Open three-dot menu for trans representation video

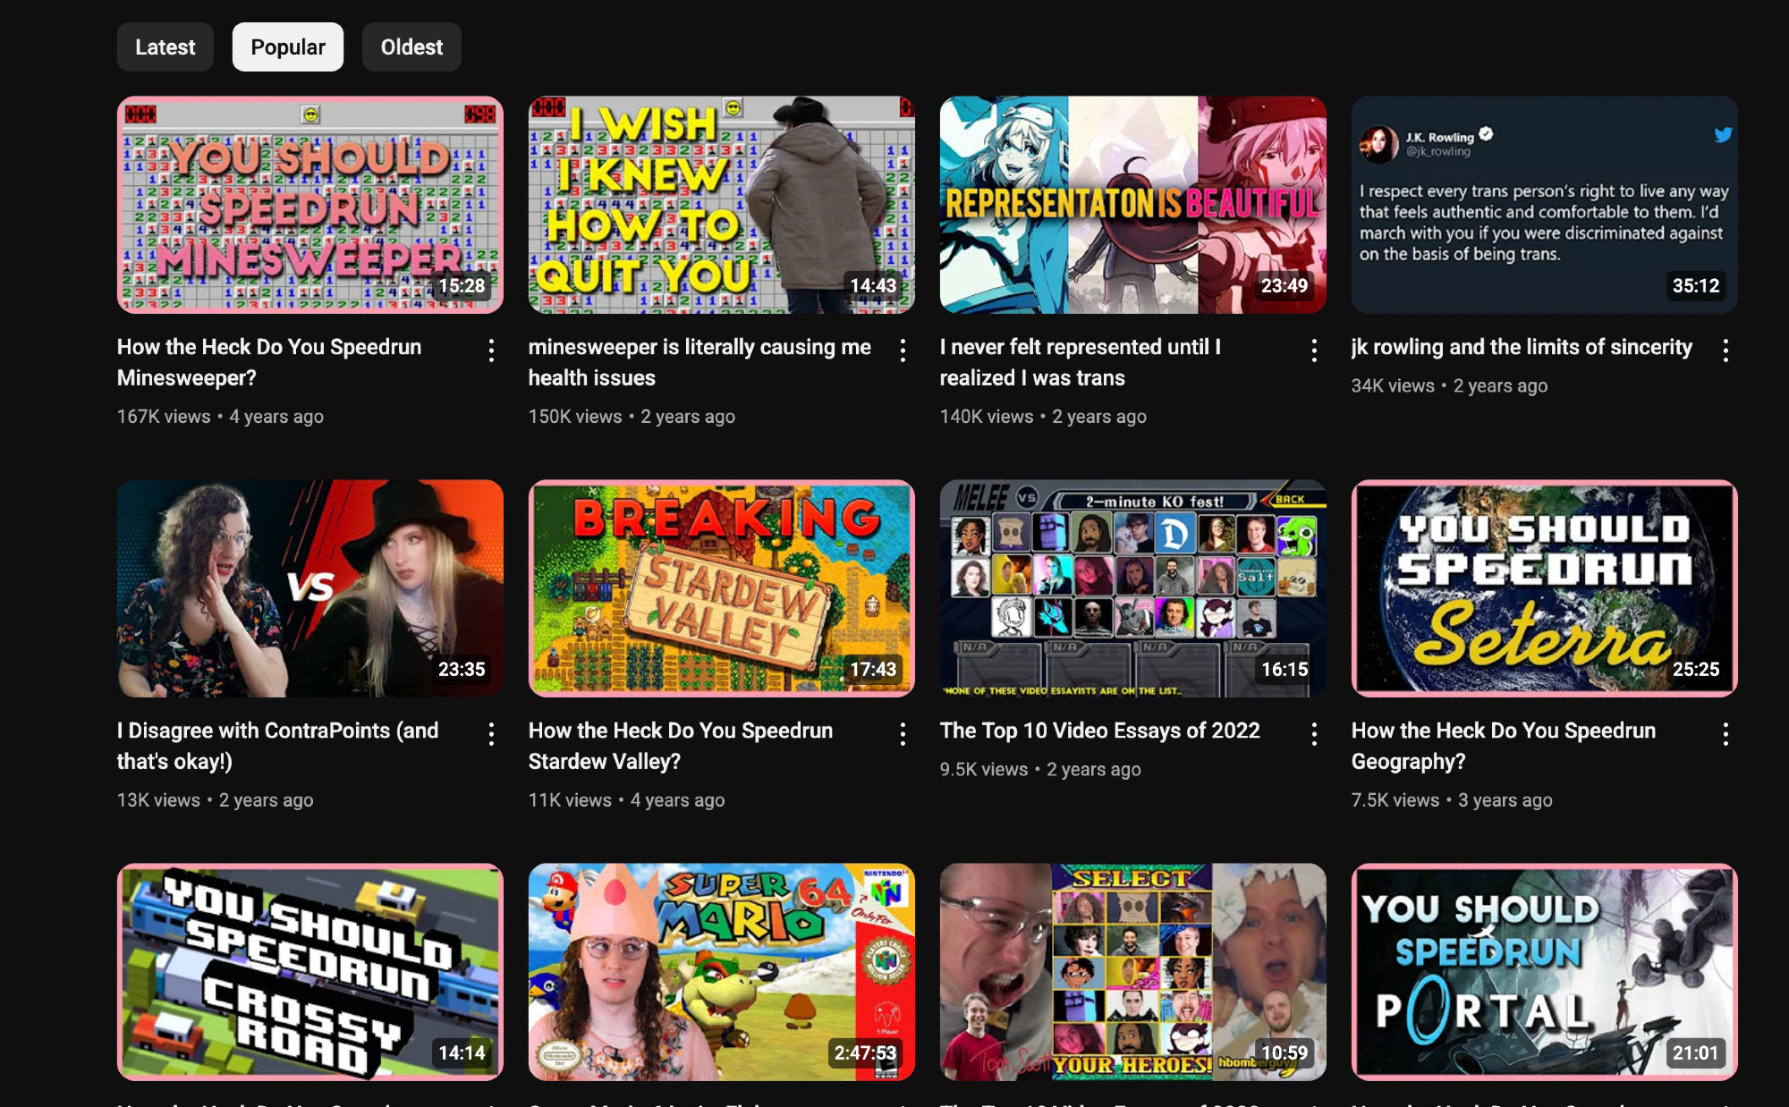click(1314, 351)
